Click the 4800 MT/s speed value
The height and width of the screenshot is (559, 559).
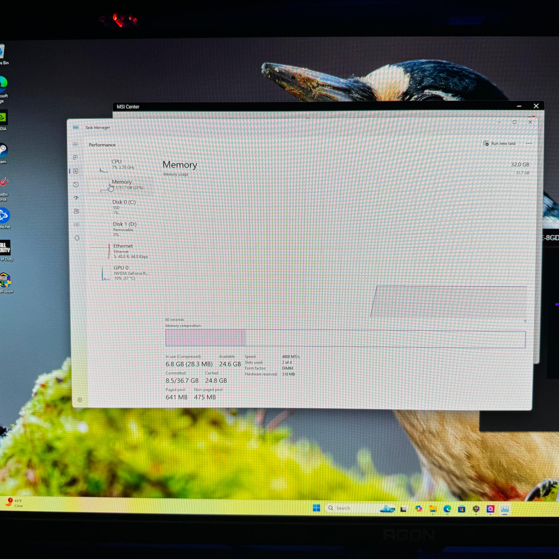[x=291, y=356]
